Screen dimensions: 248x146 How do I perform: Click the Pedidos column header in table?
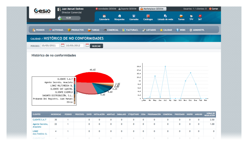click(x=68, y=114)
